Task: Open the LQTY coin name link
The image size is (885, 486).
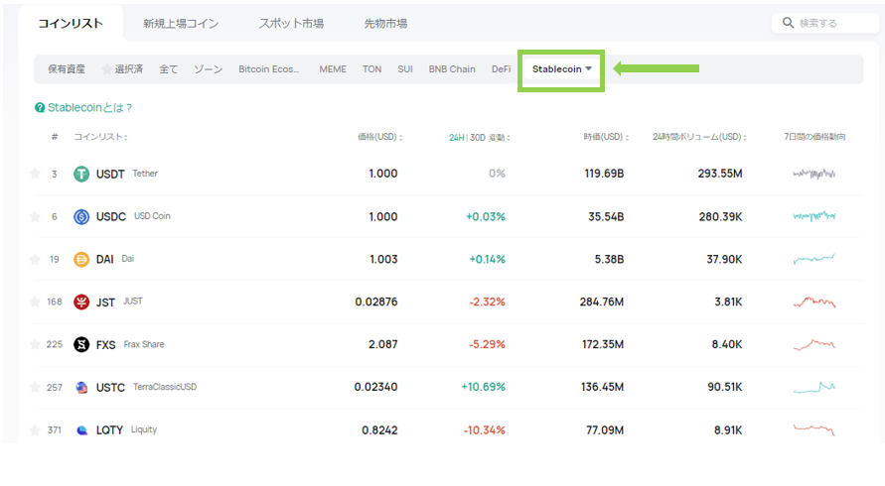Action: click(x=109, y=430)
